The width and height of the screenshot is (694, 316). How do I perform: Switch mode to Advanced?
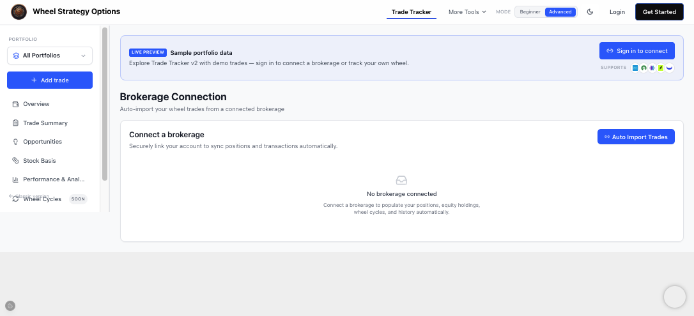click(x=560, y=12)
